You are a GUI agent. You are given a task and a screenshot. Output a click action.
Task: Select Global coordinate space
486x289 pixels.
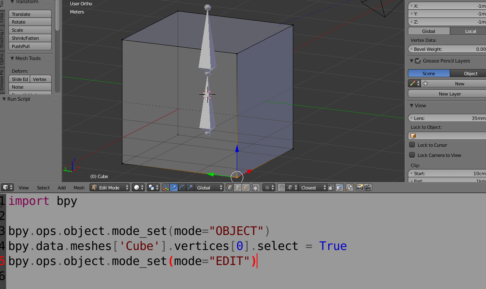(429, 31)
